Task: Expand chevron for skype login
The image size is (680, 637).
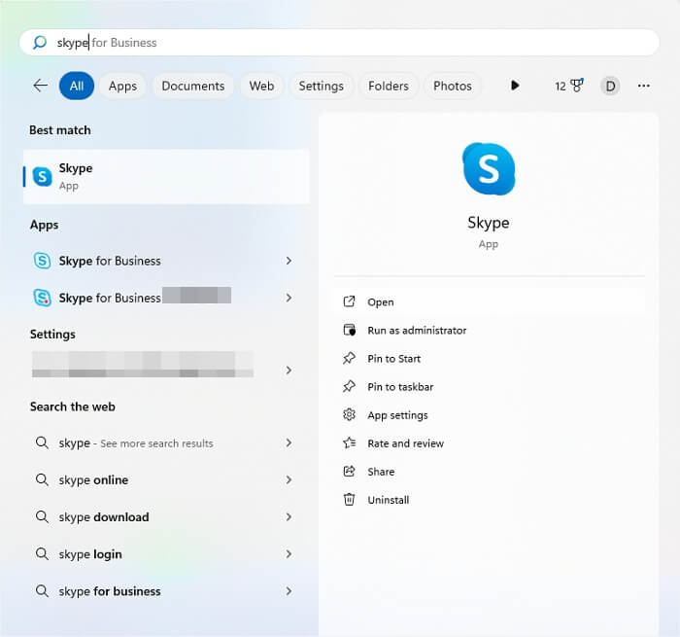Action: [x=289, y=553]
